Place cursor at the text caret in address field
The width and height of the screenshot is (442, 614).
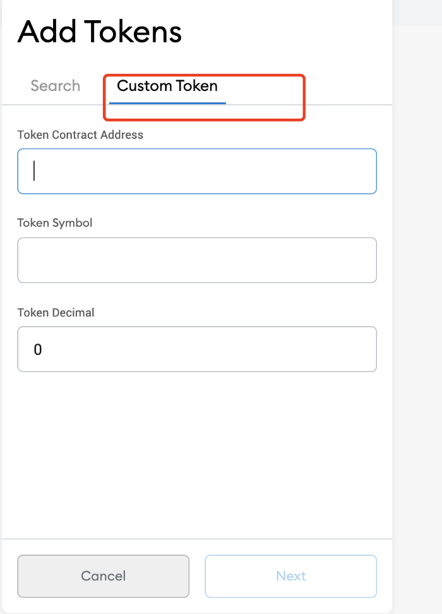coord(34,171)
